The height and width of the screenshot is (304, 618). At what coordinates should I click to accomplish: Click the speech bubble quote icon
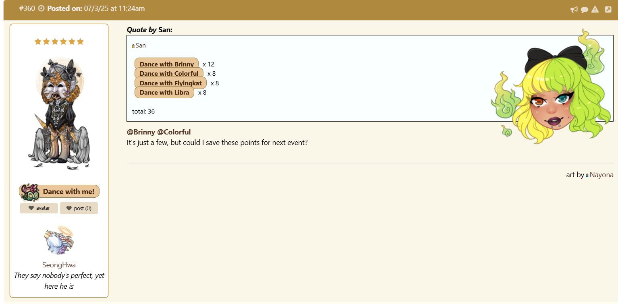click(x=585, y=10)
